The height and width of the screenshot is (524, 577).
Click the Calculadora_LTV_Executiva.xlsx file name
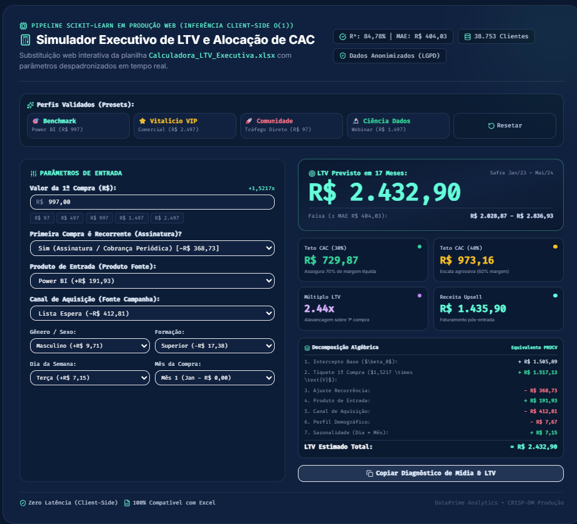[x=212, y=56]
